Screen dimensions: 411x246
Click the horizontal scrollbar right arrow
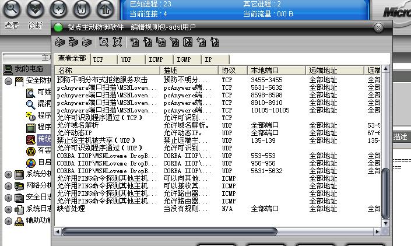[377, 231]
